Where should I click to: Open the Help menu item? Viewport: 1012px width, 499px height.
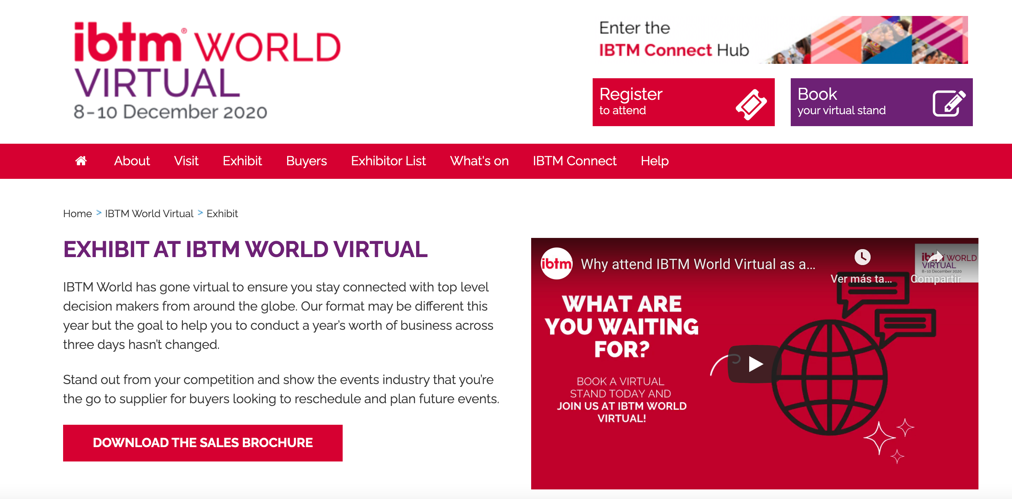pyautogui.click(x=655, y=161)
